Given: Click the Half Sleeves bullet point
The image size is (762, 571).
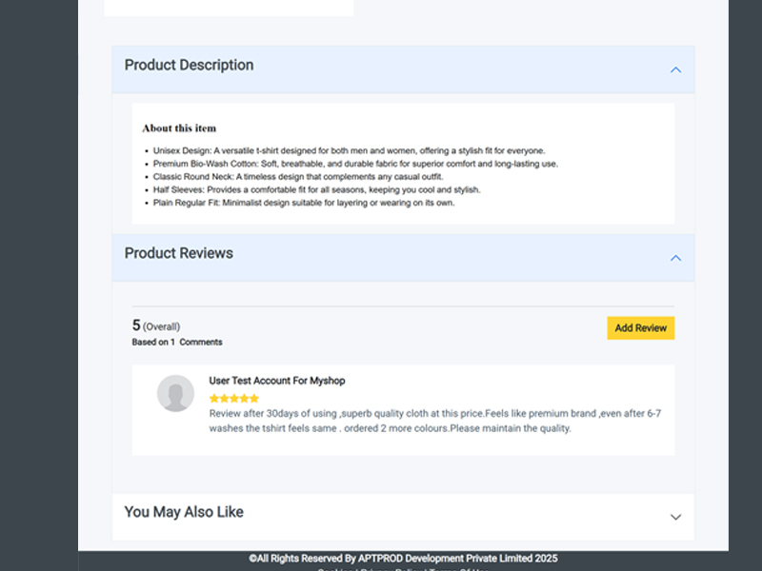Looking at the screenshot, I should (316, 189).
